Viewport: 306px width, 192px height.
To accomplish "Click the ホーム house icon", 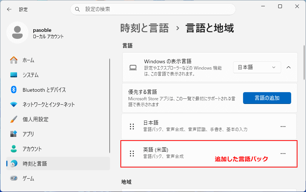I will tap(14, 60).
